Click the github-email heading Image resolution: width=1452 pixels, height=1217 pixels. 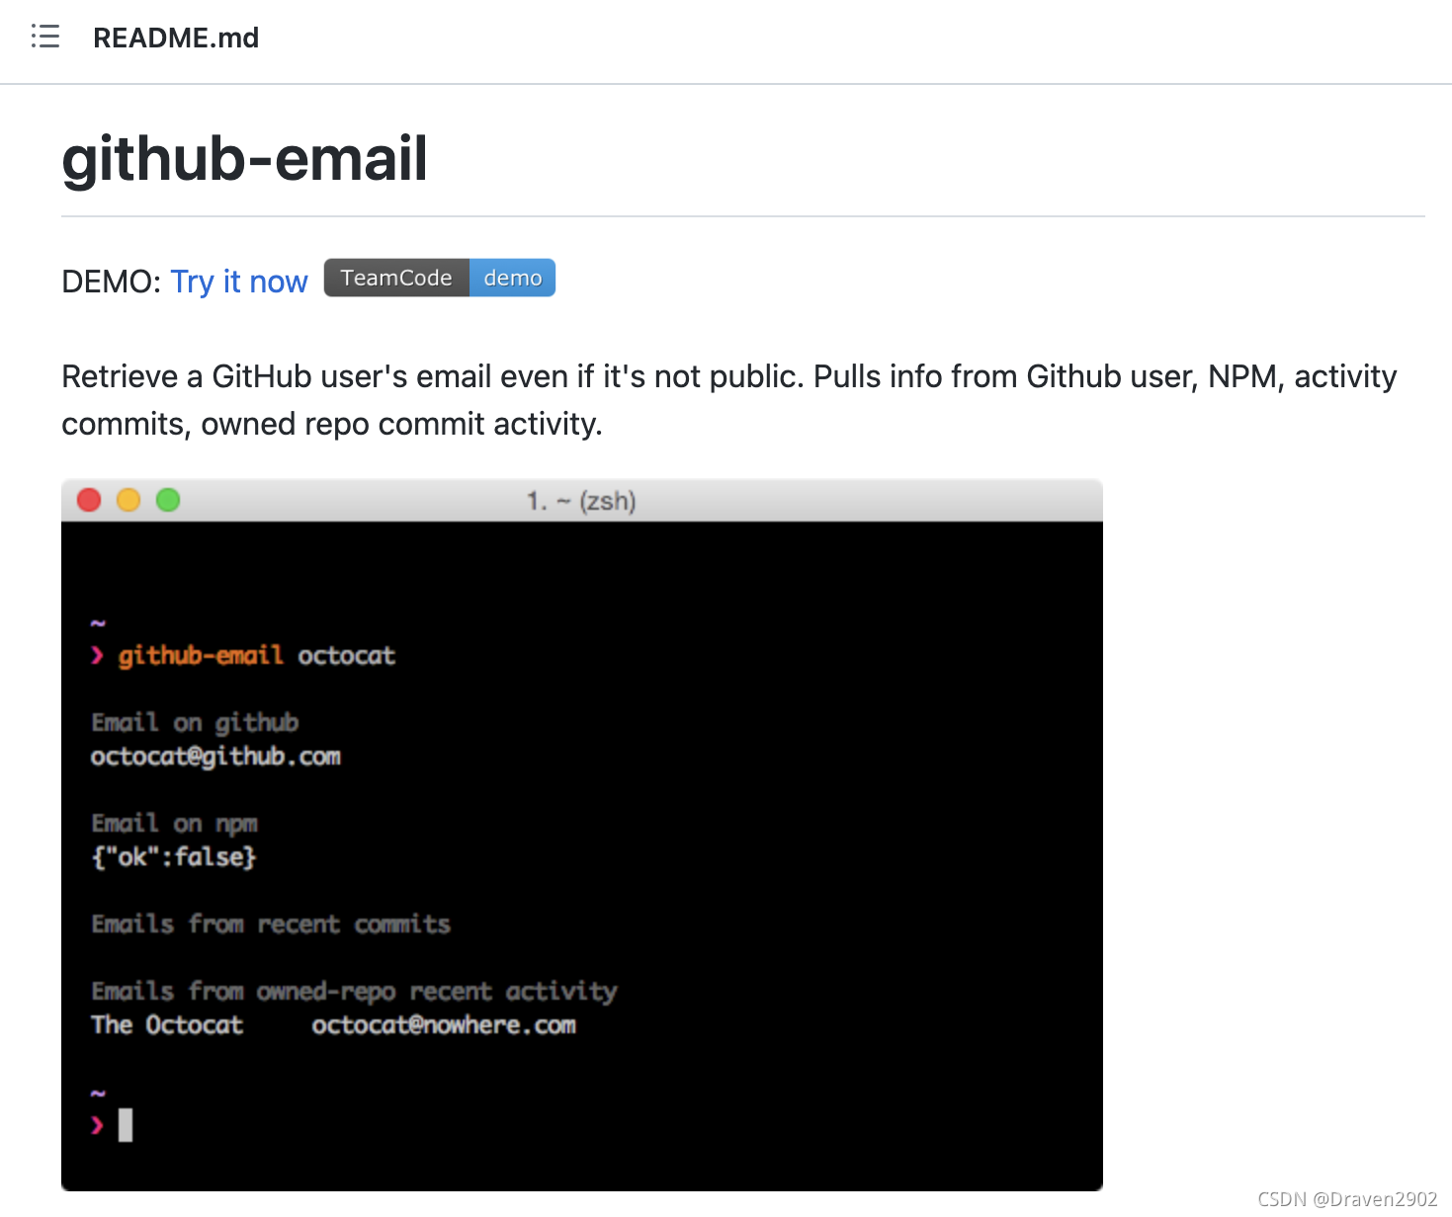244,158
